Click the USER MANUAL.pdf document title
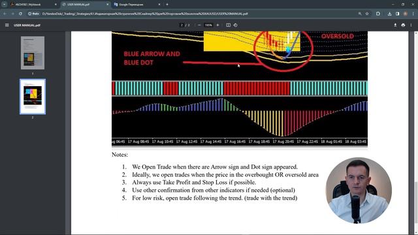Viewport: 418px width, 235px height. pyautogui.click(x=27, y=25)
